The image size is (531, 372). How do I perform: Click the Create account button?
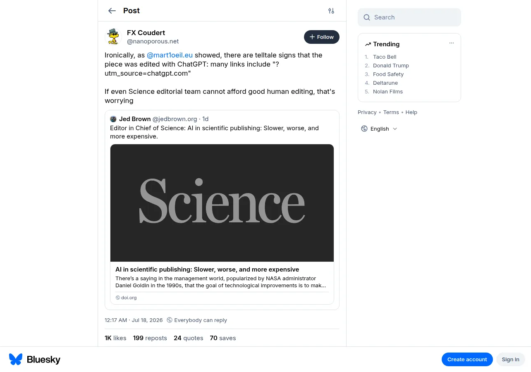point(467,359)
